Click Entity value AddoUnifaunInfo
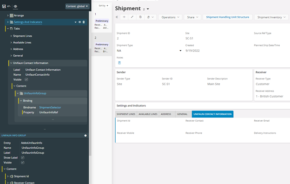Image resolution: width=290 pixels, height=184 pixels. tap(32, 143)
